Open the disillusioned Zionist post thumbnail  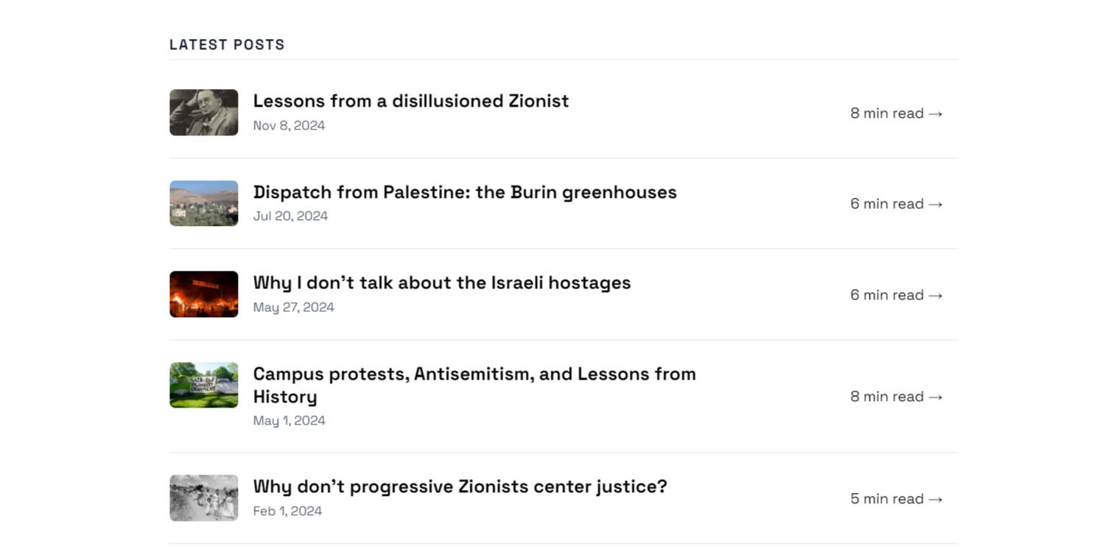[x=203, y=113]
